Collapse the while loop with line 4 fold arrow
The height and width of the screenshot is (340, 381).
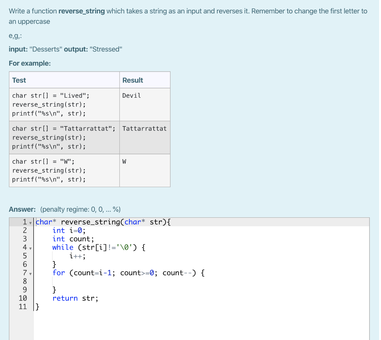pos(30,247)
